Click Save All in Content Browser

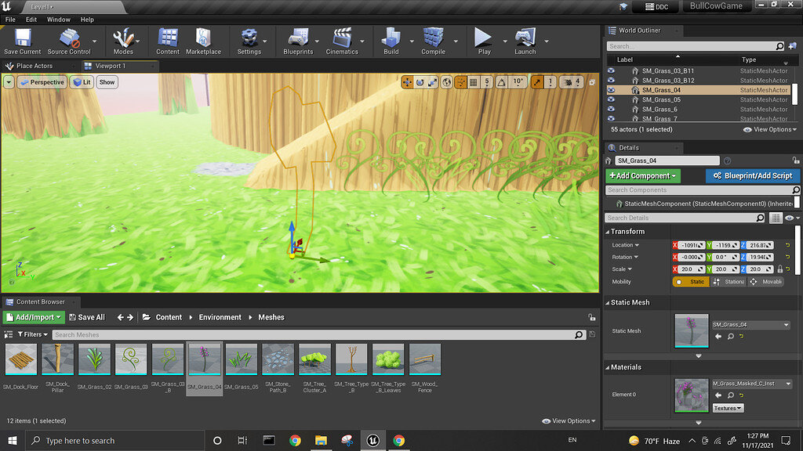pyautogui.click(x=86, y=318)
